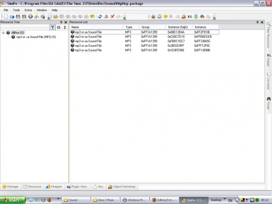Pin the Resource Tree panel
Screen dimensions: 272x204
click(61, 22)
